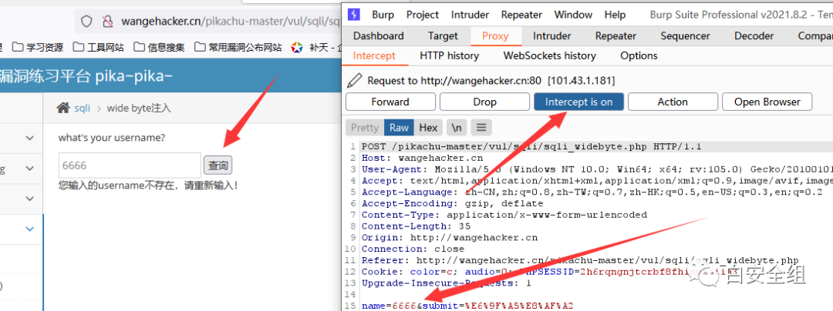This screenshot has height=311, width=833.
Task: Switch to the Target tab
Action: [x=443, y=36]
